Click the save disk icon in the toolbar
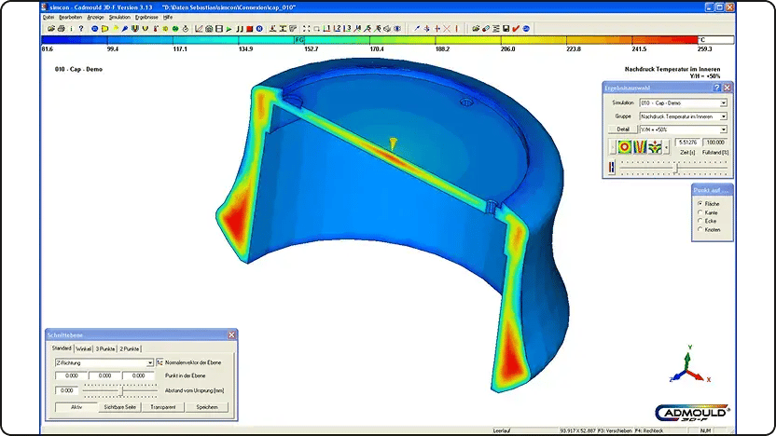Image resolution: width=776 pixels, height=436 pixels. (506, 29)
